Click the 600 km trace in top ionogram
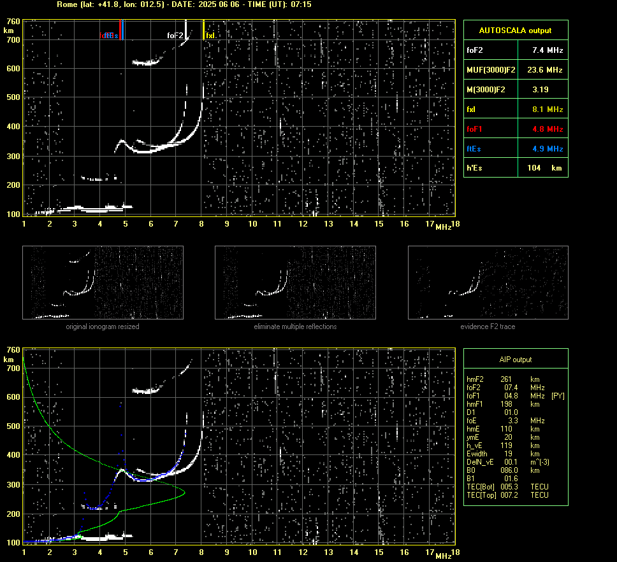The height and width of the screenshot is (562, 617). [147, 62]
